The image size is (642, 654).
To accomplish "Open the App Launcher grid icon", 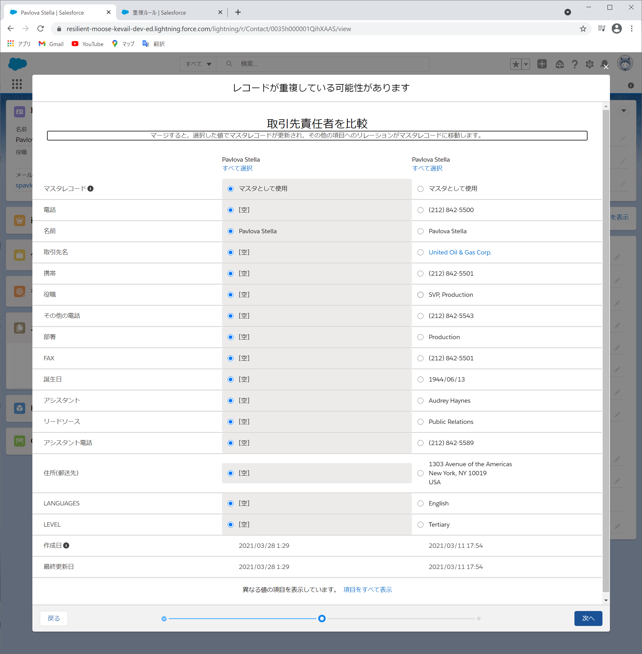I will [17, 84].
